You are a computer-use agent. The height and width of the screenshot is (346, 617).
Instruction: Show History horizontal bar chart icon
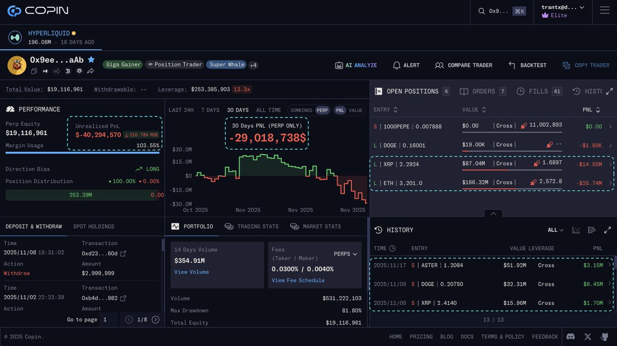[592, 230]
